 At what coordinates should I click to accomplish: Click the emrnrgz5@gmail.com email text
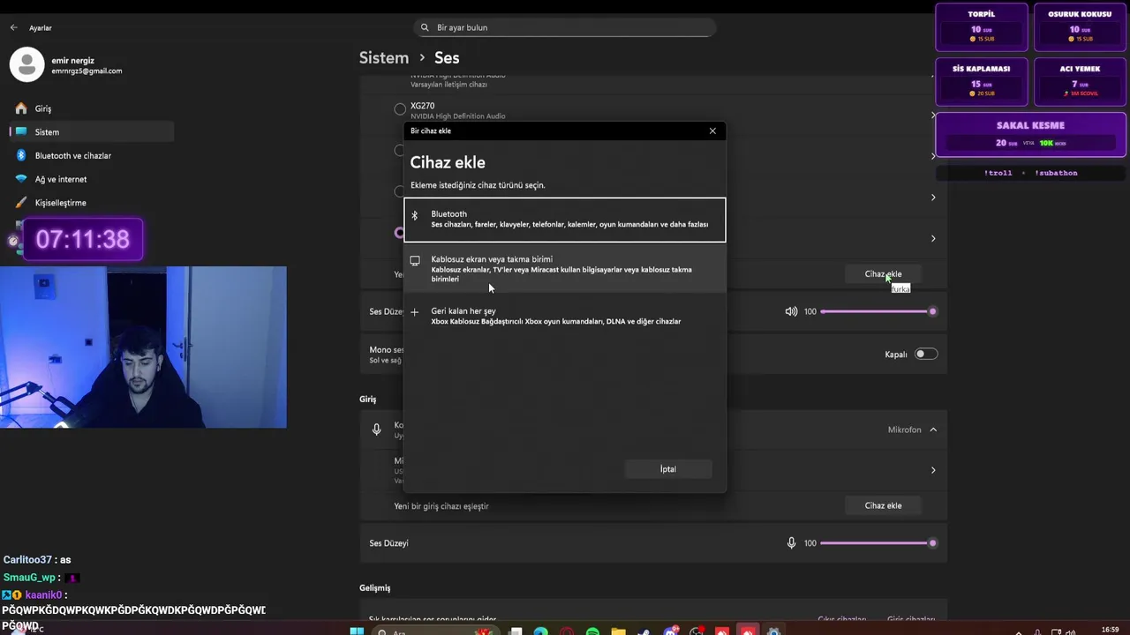(87, 71)
